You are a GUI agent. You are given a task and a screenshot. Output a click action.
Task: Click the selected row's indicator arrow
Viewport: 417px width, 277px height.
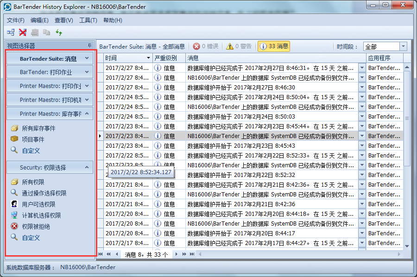click(x=100, y=136)
